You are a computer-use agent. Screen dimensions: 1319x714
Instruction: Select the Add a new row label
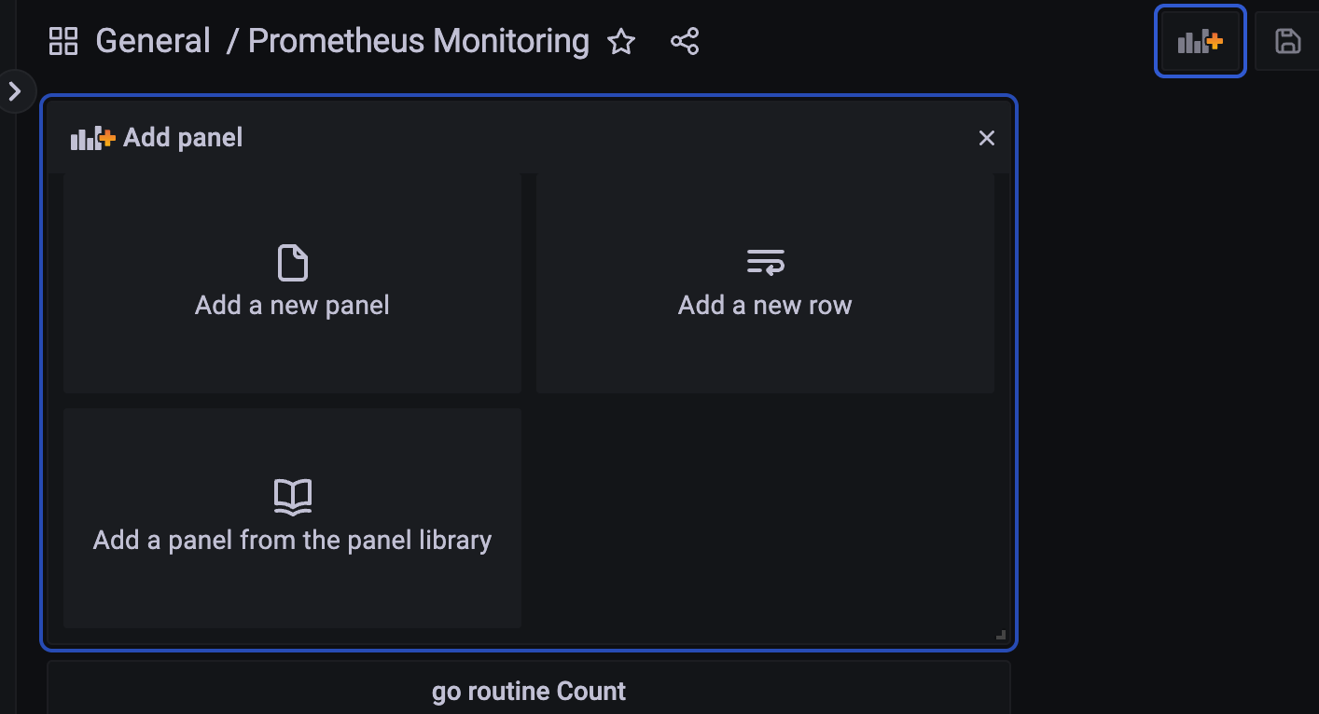coord(765,306)
